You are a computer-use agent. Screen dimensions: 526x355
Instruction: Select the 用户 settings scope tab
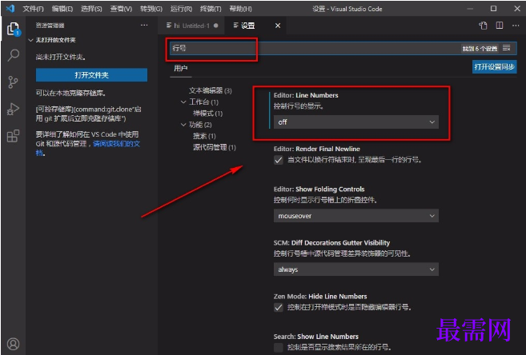tap(180, 68)
